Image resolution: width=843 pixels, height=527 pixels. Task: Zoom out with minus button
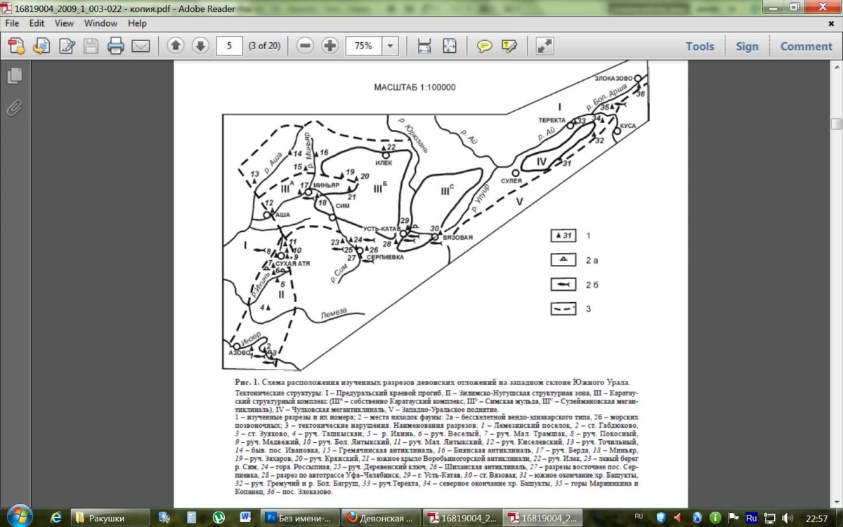tap(305, 46)
